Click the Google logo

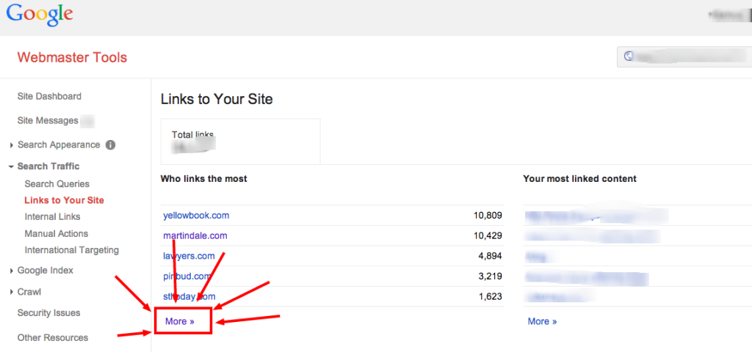click(40, 16)
